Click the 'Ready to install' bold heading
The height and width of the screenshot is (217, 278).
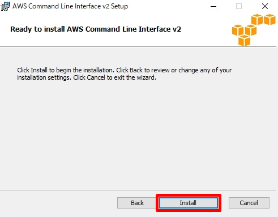(96, 29)
